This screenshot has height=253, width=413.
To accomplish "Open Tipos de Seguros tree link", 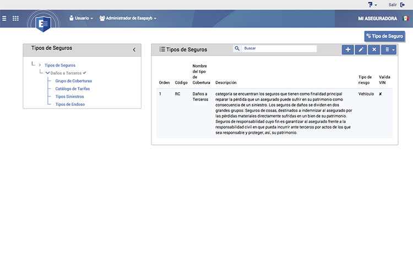I will point(60,65).
